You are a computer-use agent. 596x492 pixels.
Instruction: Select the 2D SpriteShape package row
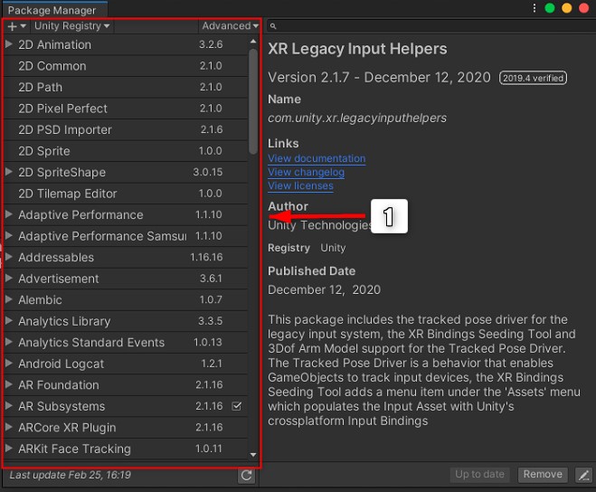(126, 173)
